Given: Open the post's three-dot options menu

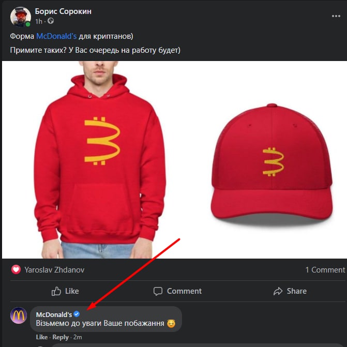Looking at the screenshot, I should (336, 16).
